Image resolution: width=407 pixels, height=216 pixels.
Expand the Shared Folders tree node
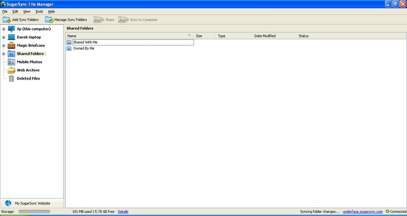pos(3,54)
